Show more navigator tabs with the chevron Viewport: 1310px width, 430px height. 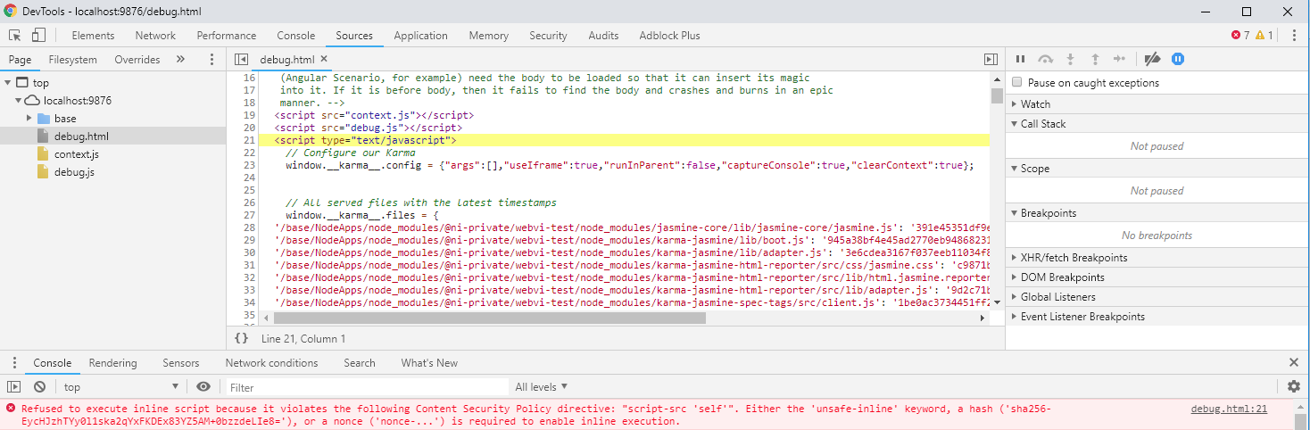(180, 60)
